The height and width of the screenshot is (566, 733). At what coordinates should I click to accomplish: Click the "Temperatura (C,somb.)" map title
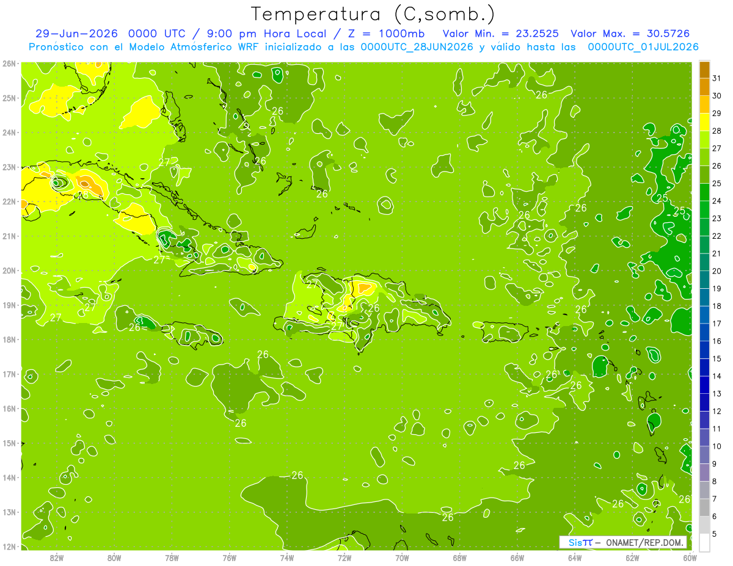373,14
